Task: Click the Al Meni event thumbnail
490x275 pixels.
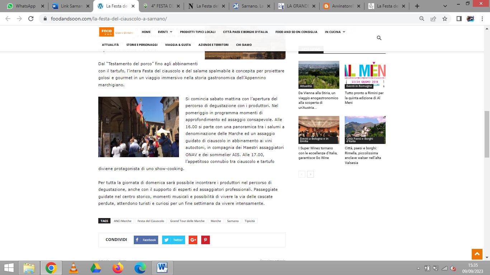Action: coord(365,75)
